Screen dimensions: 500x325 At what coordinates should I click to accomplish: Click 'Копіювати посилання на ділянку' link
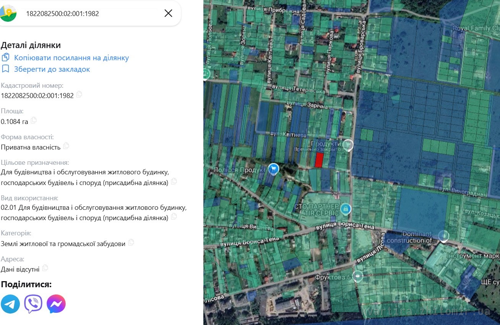(71, 58)
